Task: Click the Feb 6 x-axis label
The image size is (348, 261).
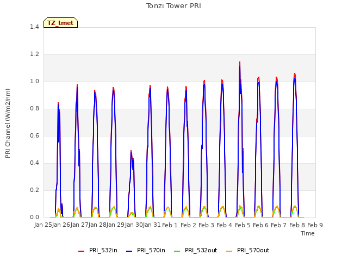Action: [x=260, y=225]
